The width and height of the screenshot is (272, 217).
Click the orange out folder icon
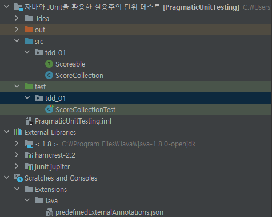coord(29,30)
